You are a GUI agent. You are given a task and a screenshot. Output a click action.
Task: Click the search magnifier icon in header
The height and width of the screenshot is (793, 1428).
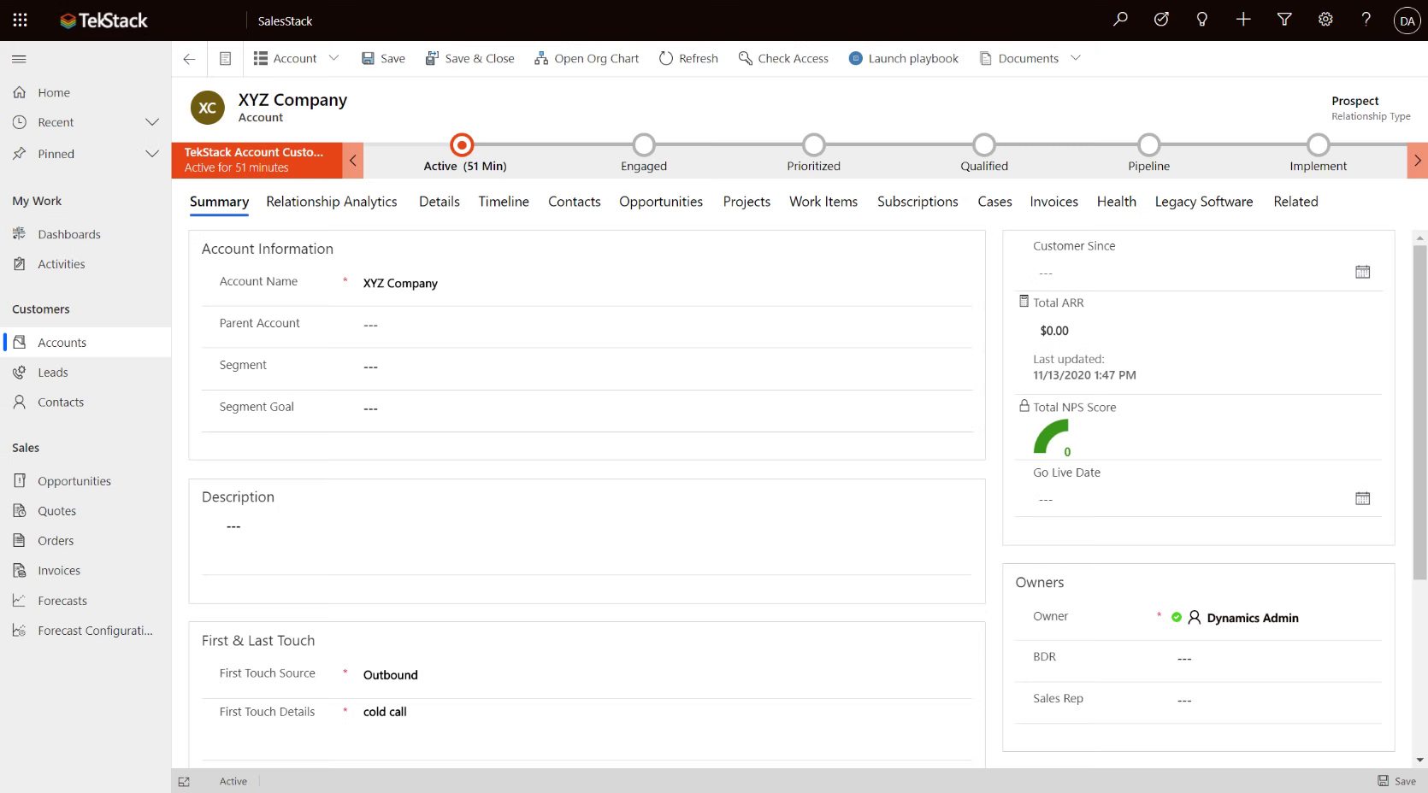point(1120,20)
